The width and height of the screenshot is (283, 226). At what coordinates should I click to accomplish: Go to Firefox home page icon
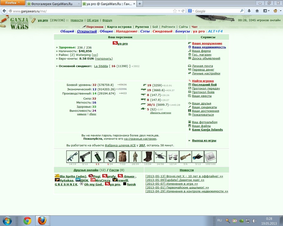(257, 11)
